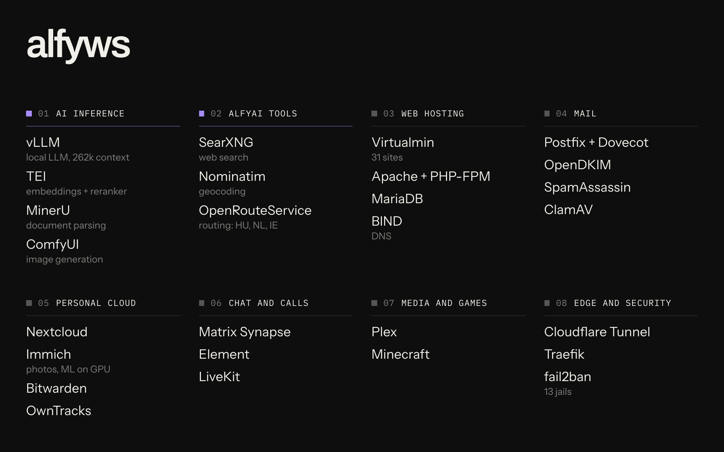Select the purple square beside AI INFERENCE
The height and width of the screenshot is (452, 724).
[29, 114]
